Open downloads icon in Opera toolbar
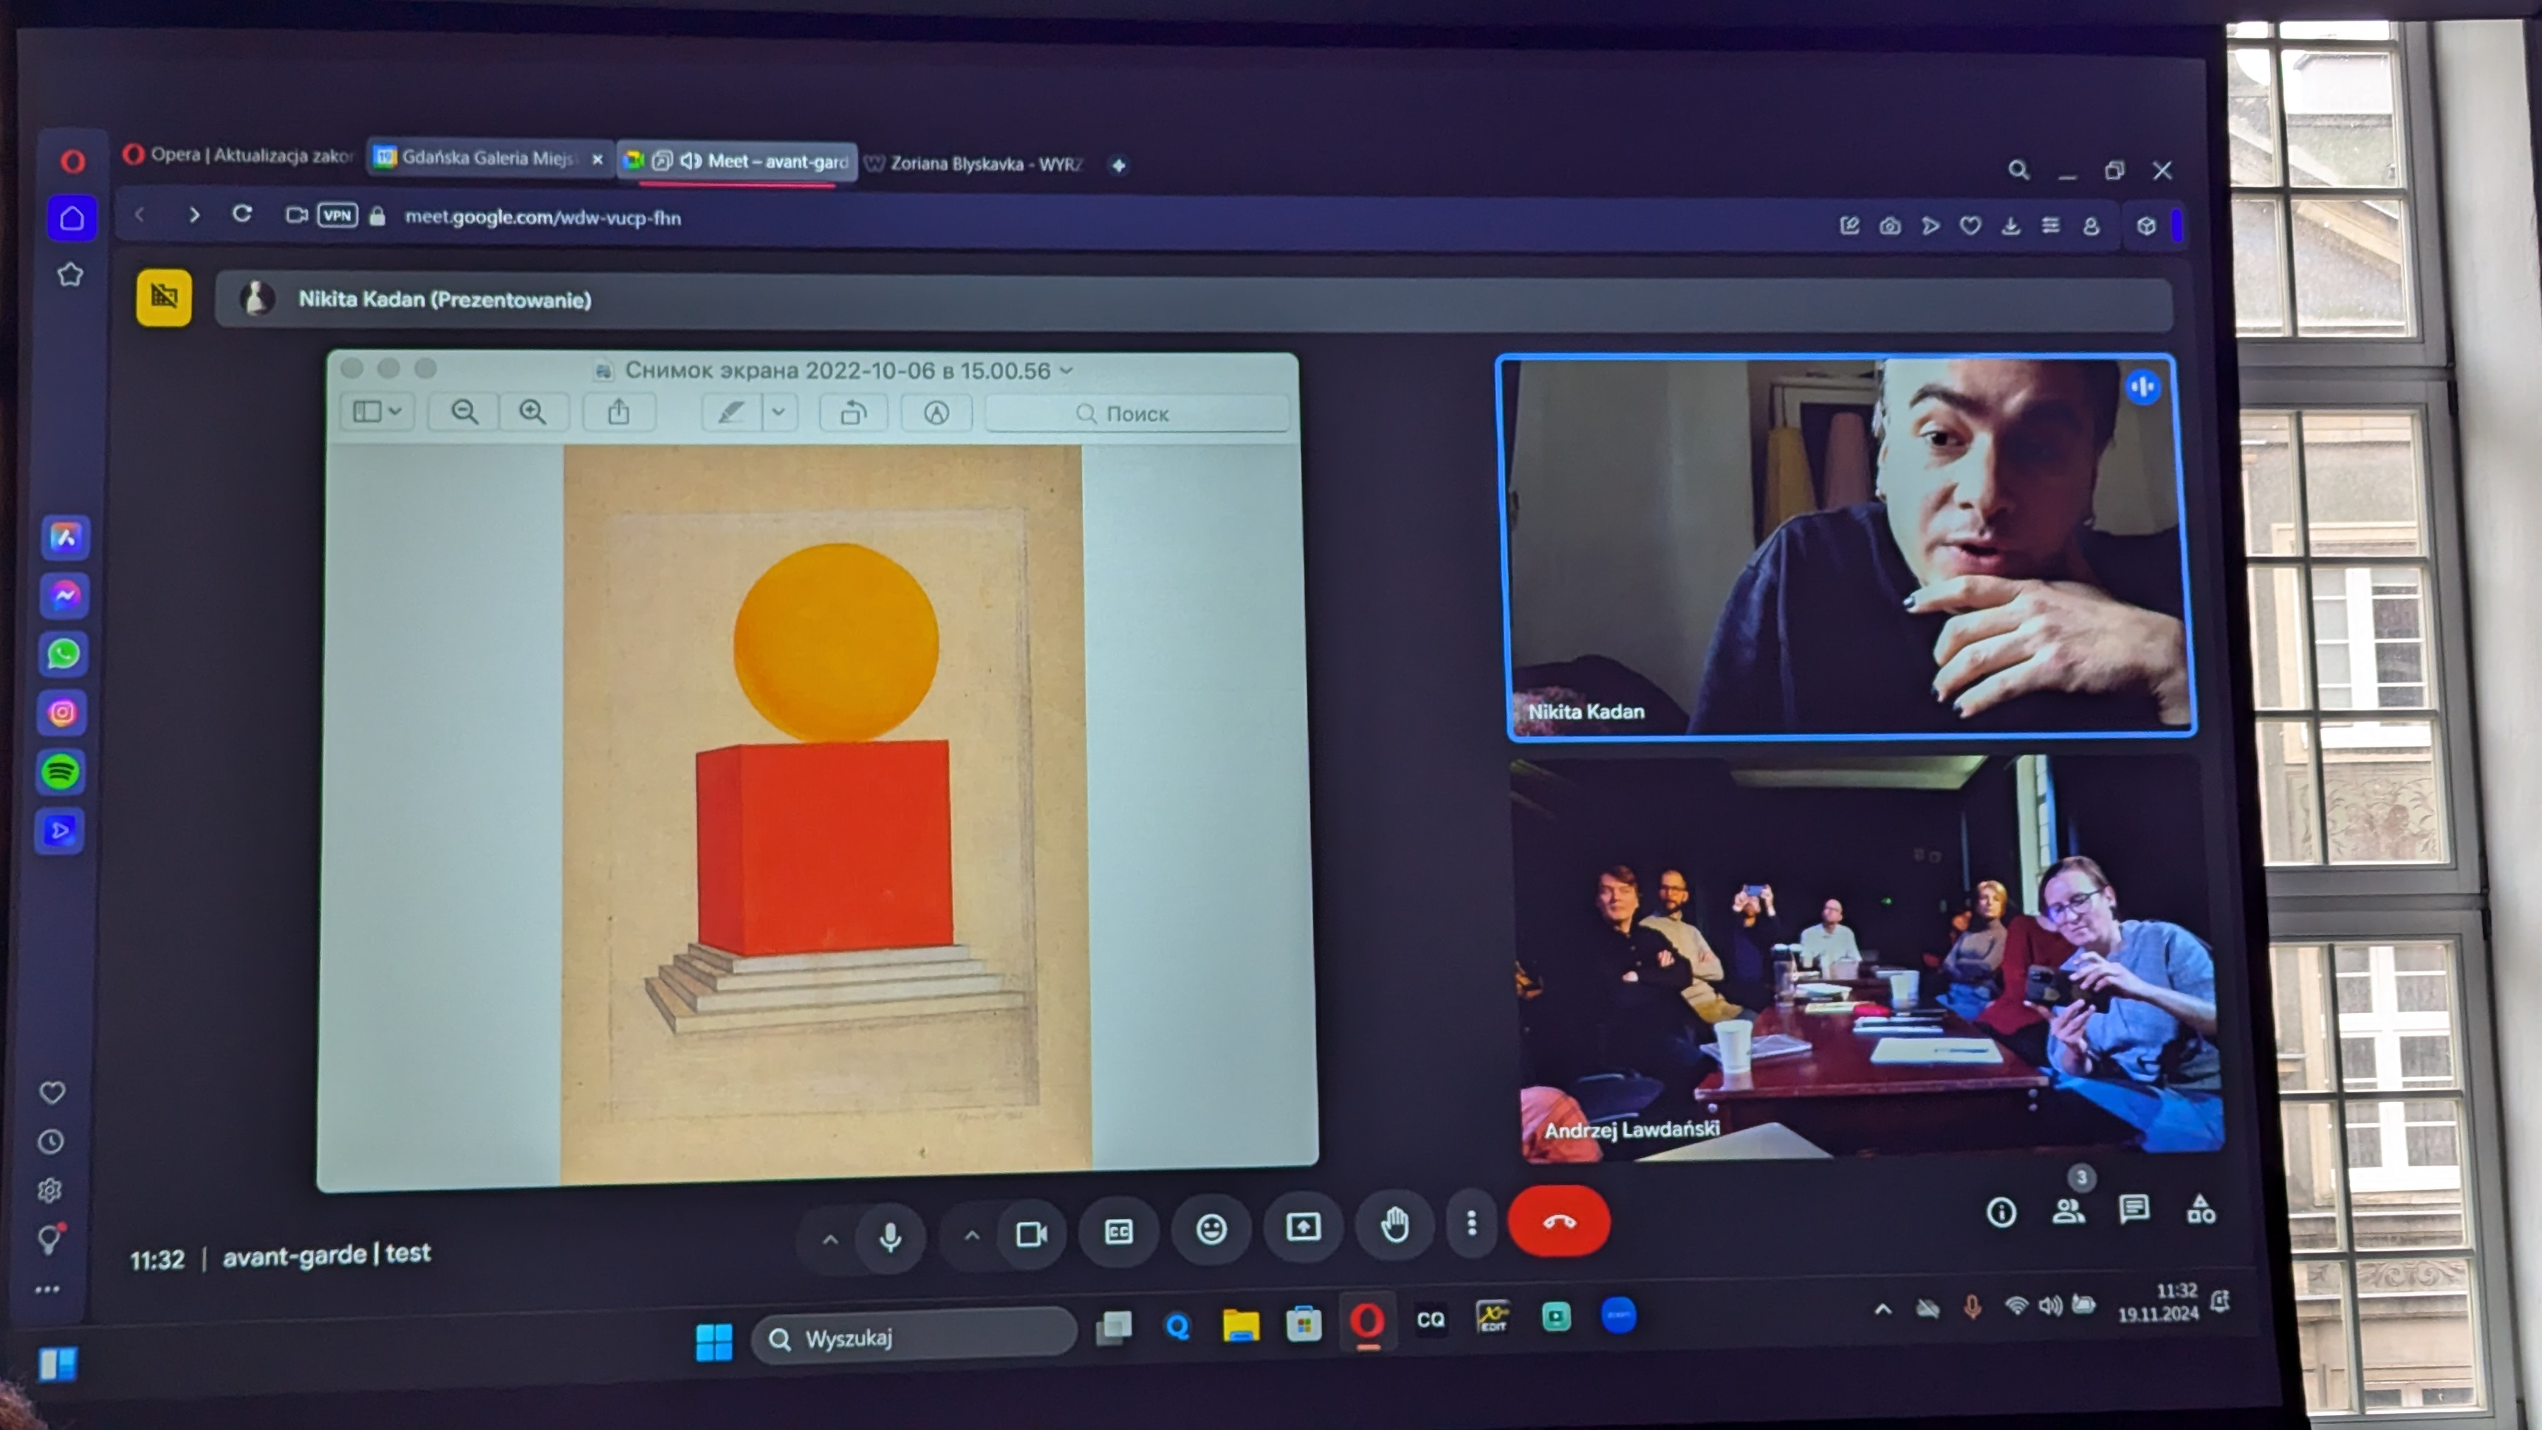Image resolution: width=2542 pixels, height=1430 pixels. (x=2010, y=226)
